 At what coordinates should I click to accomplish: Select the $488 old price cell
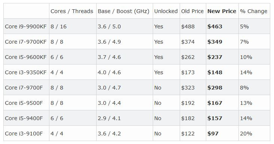(188, 26)
